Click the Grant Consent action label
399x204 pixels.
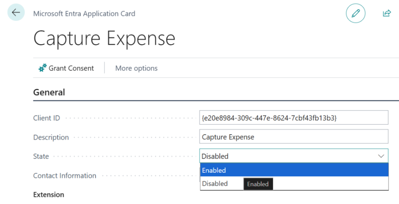[71, 68]
